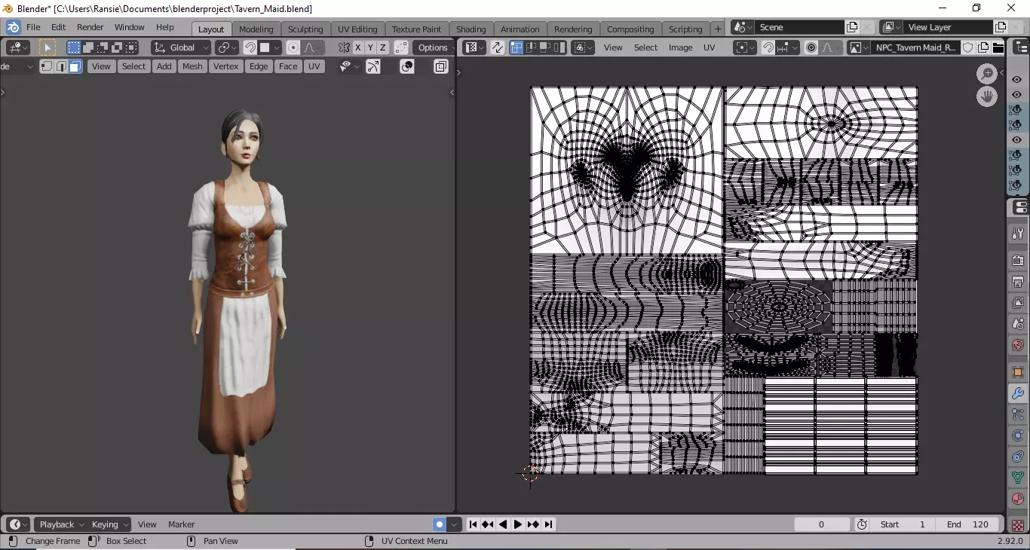Open image file folder icon
The image size is (1030, 550).
[998, 47]
